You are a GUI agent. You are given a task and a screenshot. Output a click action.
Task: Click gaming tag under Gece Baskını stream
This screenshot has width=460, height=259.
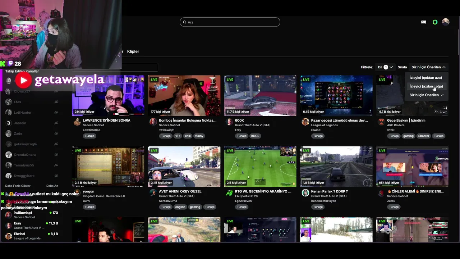point(408,136)
